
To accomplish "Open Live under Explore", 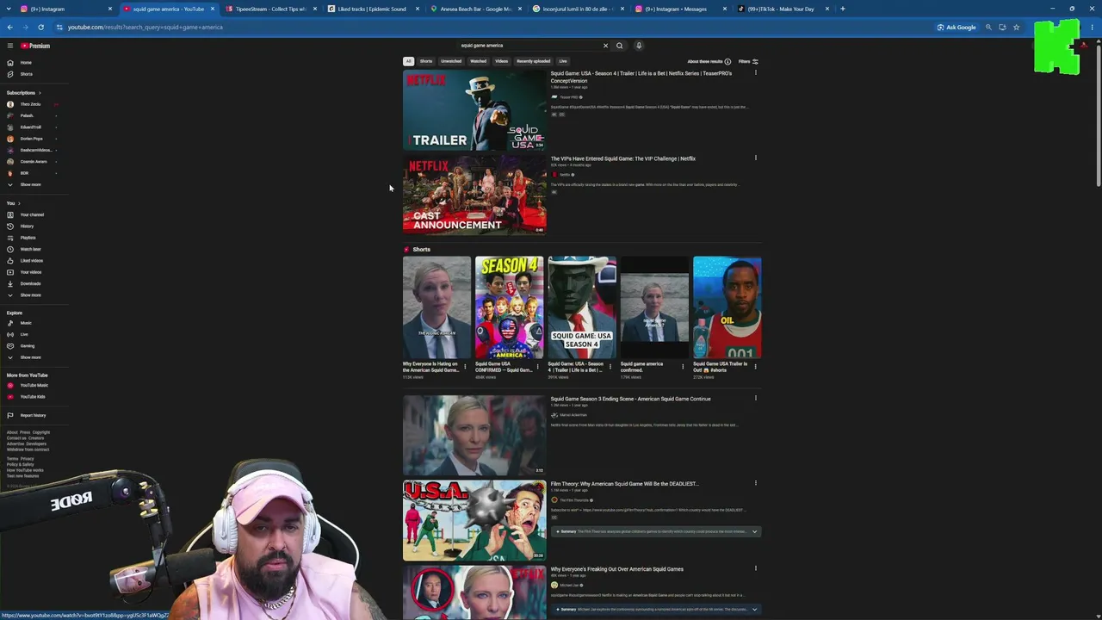I will pos(24,334).
